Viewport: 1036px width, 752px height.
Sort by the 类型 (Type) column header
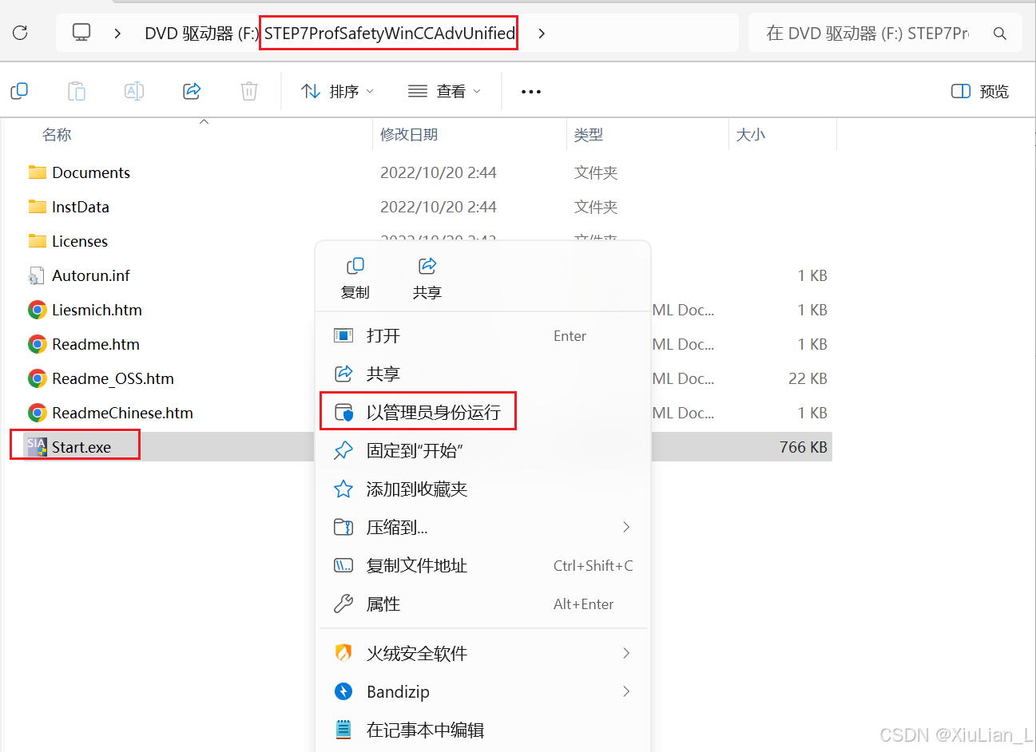coord(589,135)
